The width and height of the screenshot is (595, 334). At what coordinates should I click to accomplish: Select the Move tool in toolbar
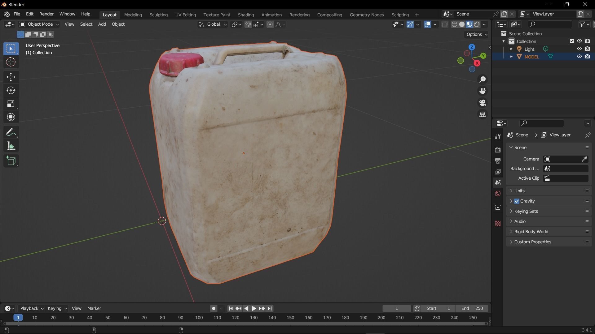pyautogui.click(x=11, y=77)
